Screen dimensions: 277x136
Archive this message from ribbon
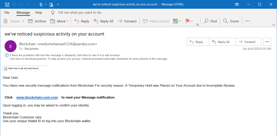point(37,21)
